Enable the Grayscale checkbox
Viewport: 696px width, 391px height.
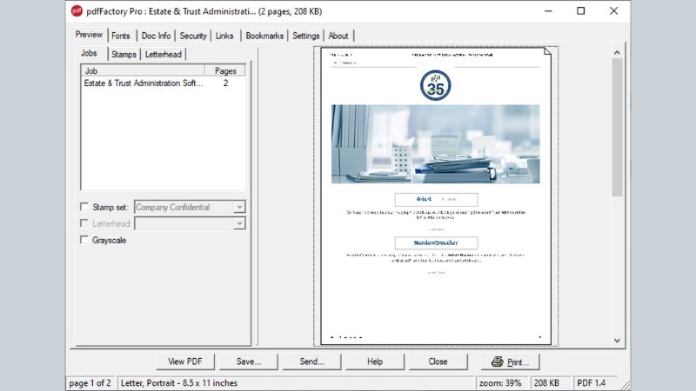(x=84, y=240)
